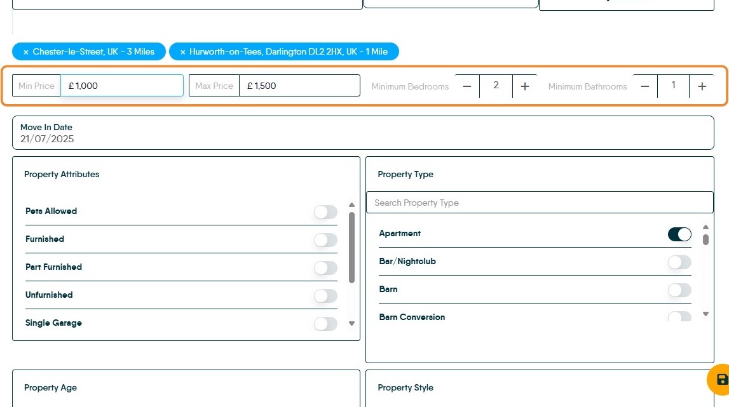The height and width of the screenshot is (407, 729).
Task: Remove the Hurworth-on-Tees location chip
Action: [182, 52]
